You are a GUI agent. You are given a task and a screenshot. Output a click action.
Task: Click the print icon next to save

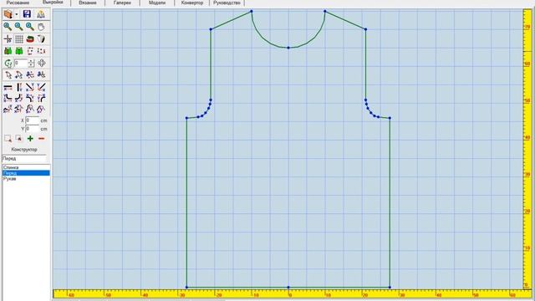coord(41,14)
